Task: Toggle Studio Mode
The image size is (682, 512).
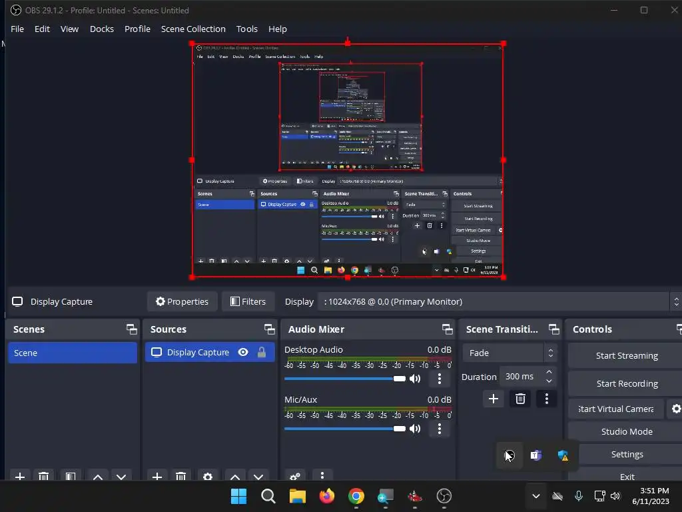Action: click(x=627, y=431)
